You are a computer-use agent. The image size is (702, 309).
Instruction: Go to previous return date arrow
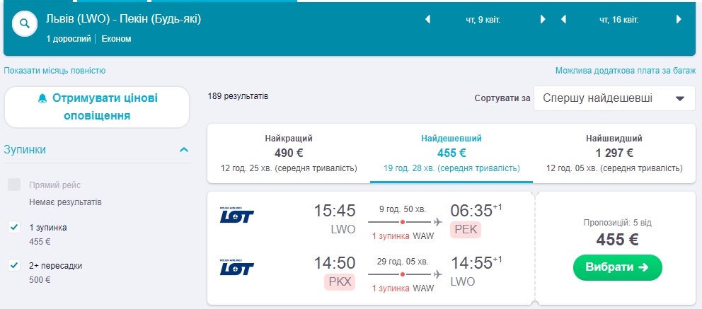coord(563,20)
